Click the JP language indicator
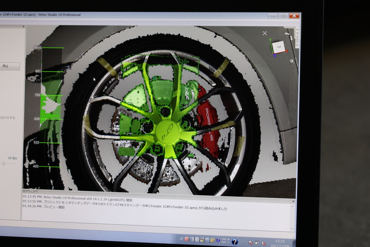Viewport: 370px width, 247px height. [x=181, y=239]
